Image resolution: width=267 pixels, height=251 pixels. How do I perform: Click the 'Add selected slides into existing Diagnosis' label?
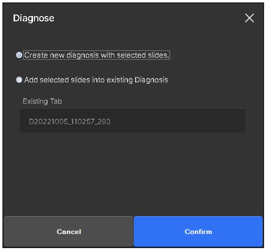pyautogui.click(x=96, y=80)
